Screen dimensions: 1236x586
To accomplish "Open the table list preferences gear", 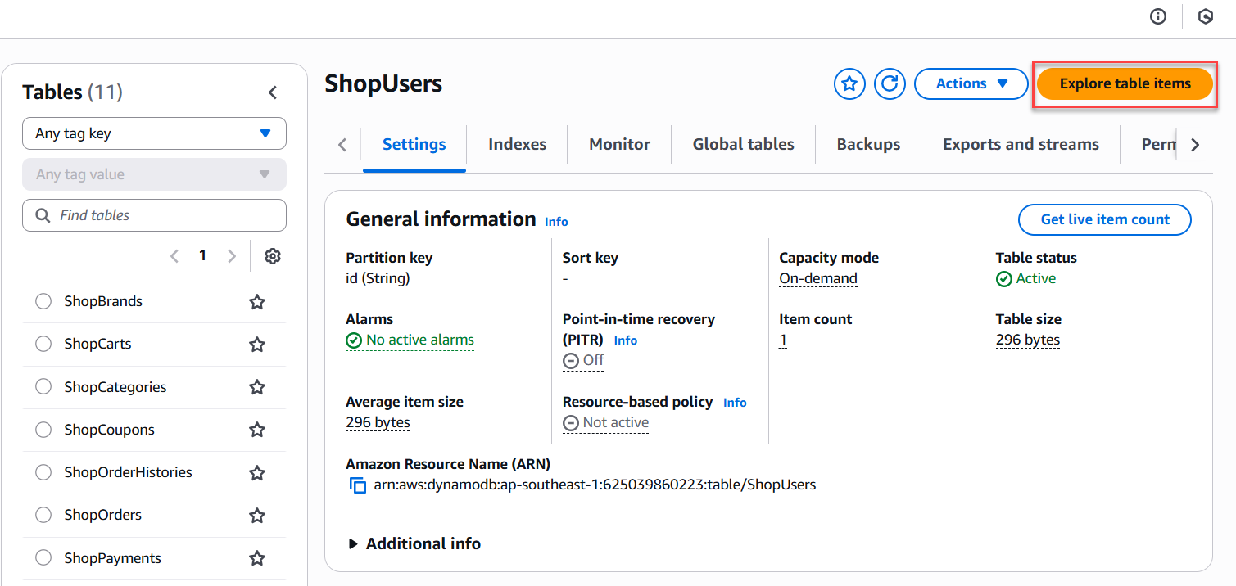I will coord(273,256).
